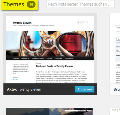The height and width of the screenshot is (115, 120).
Task: Click 'Readability Test' in the preview menu
Action: 25,58
